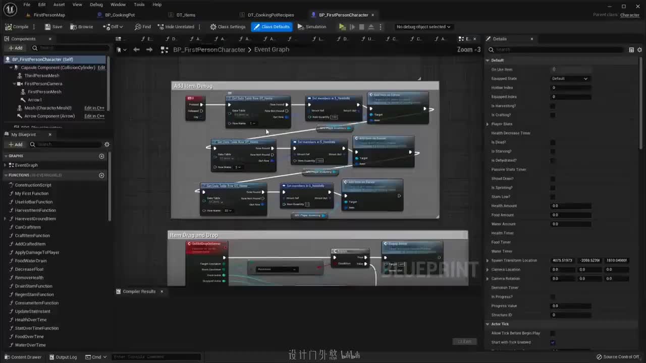Click the Hotbar Index value field
The height and width of the screenshot is (363, 646).
point(570,88)
